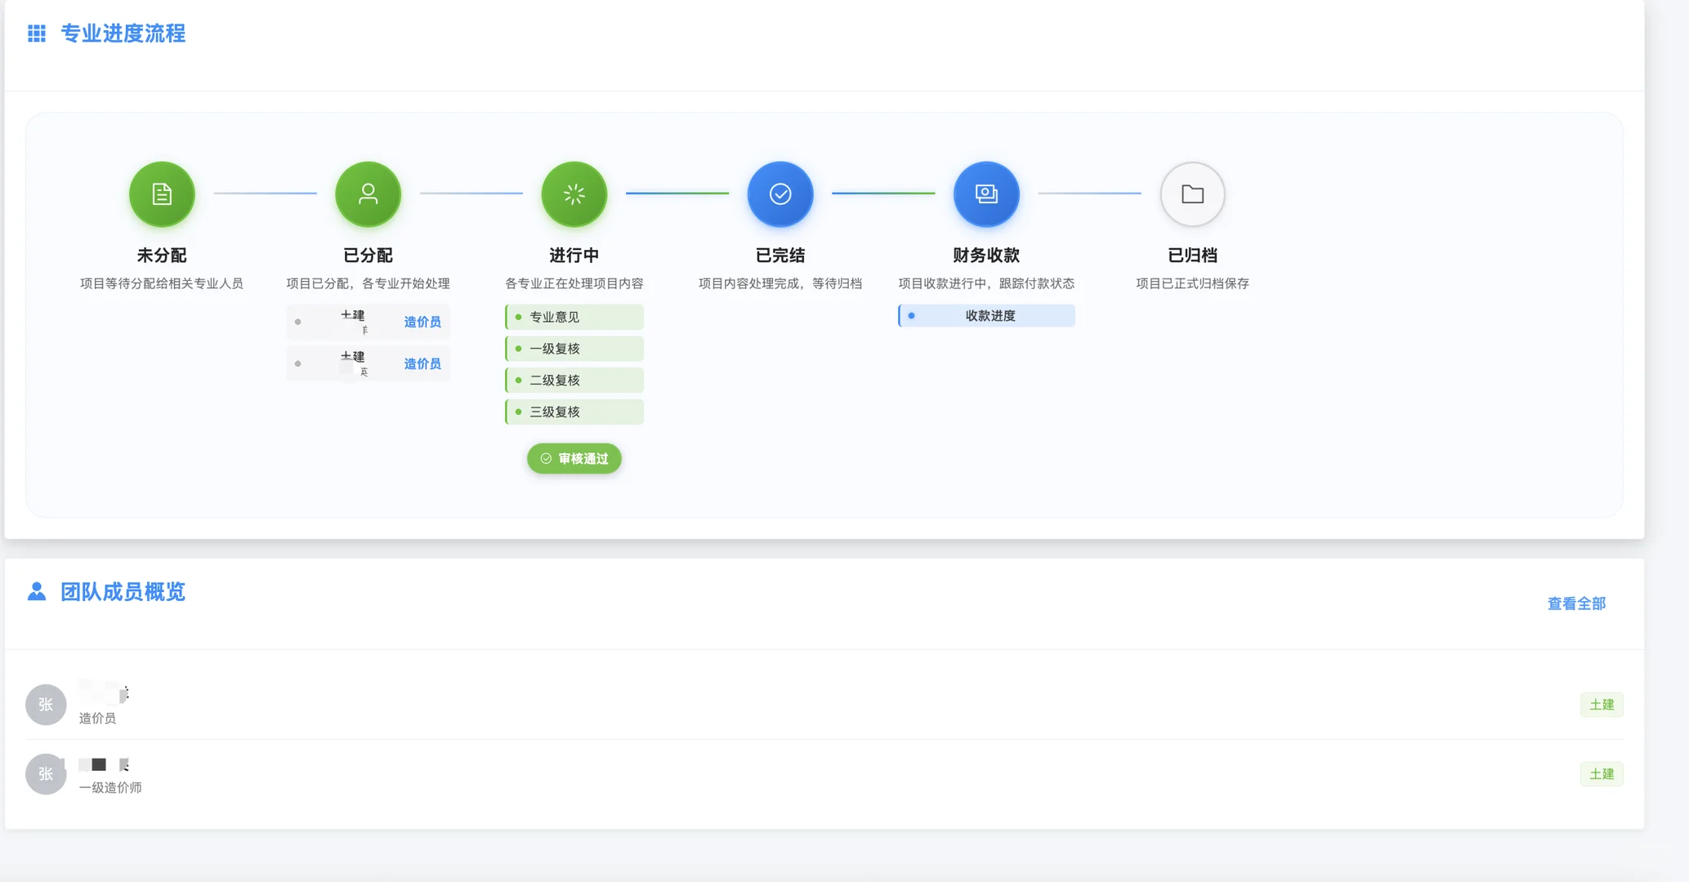Select the 已分配 person stage icon
The width and height of the screenshot is (1689, 882).
(367, 194)
